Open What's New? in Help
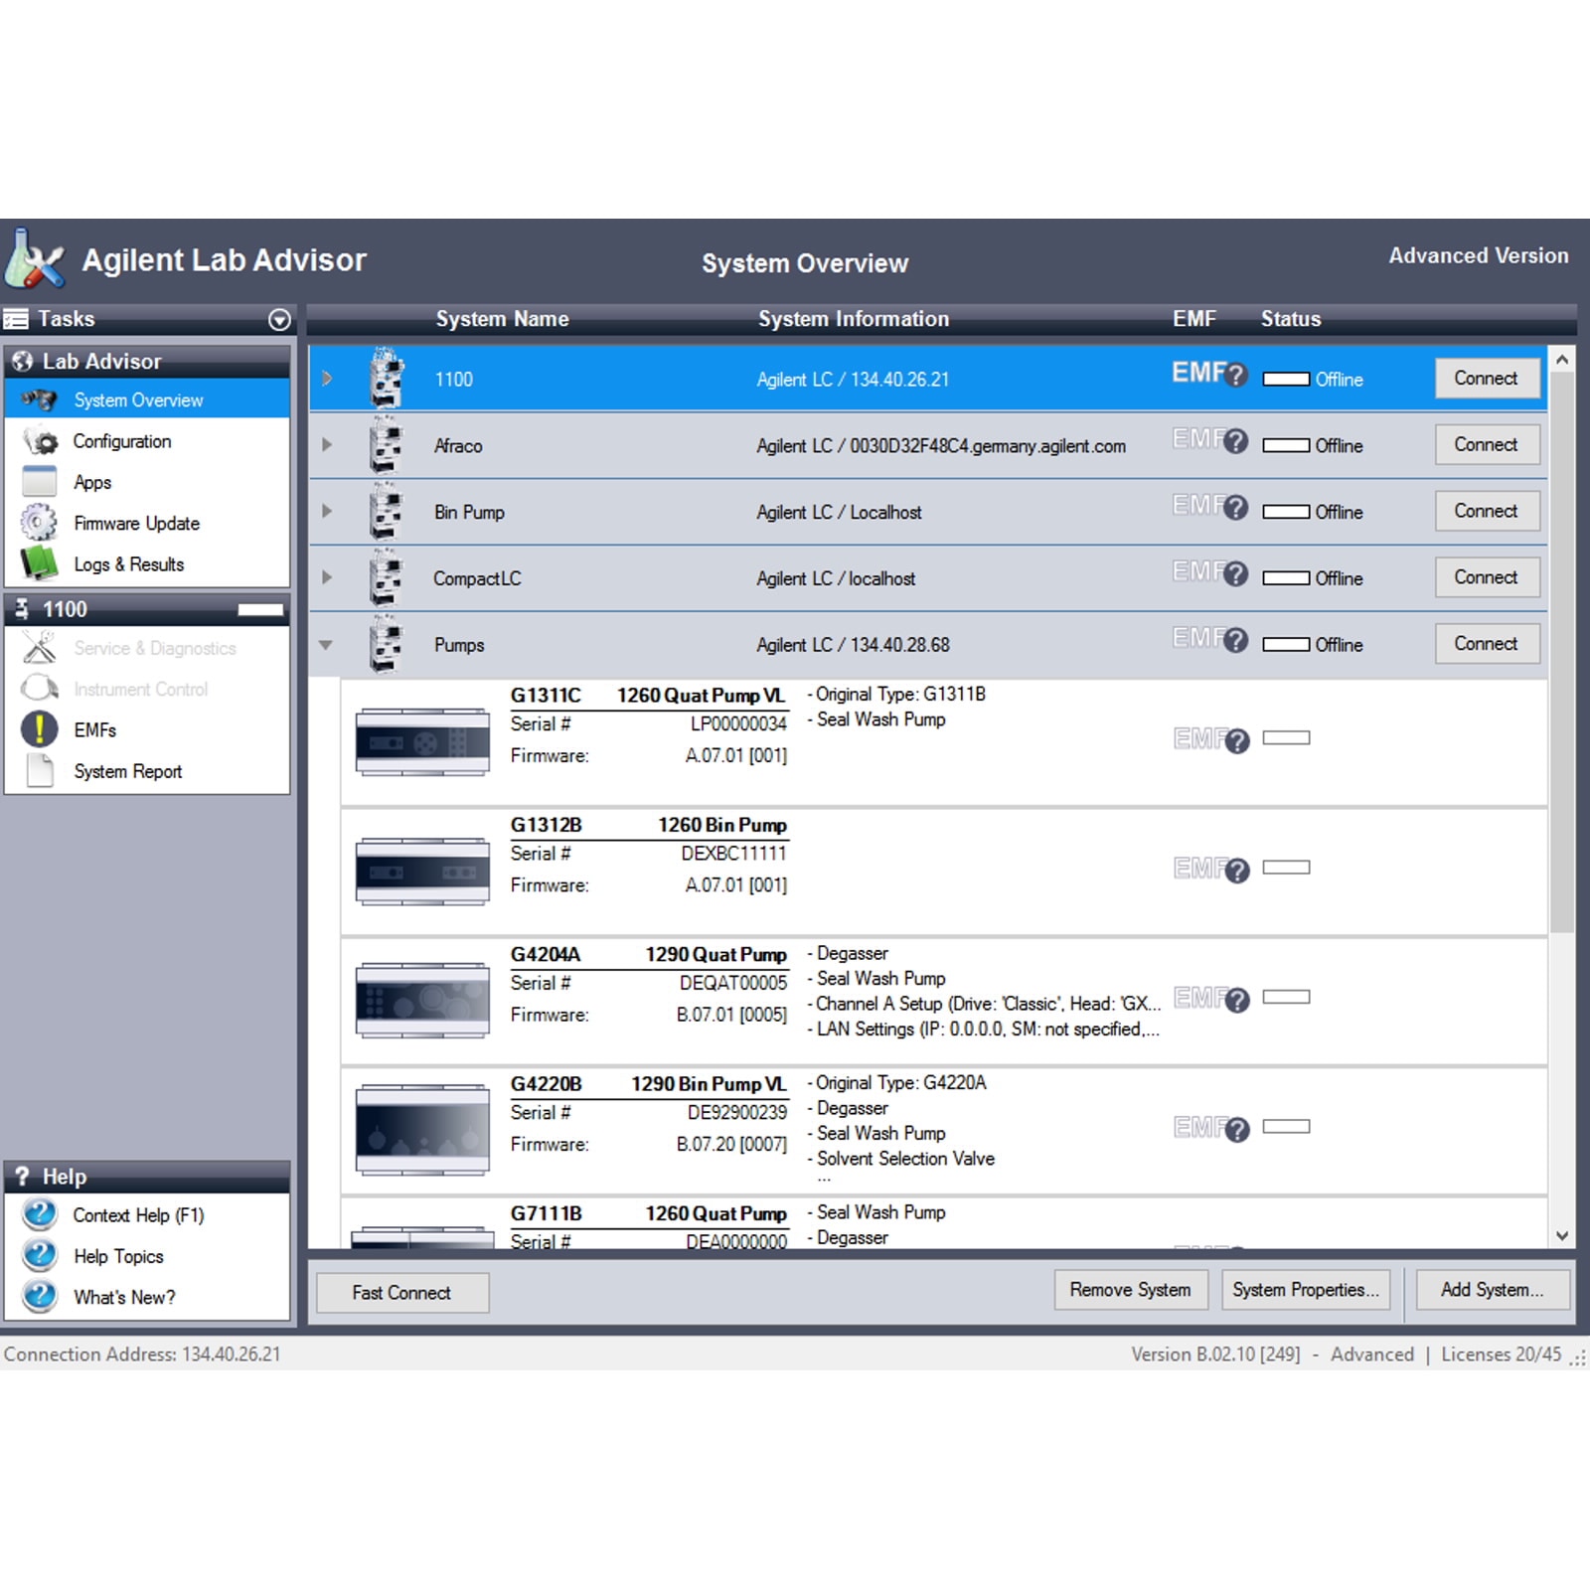This screenshot has width=1590, height=1590. coord(124,1297)
